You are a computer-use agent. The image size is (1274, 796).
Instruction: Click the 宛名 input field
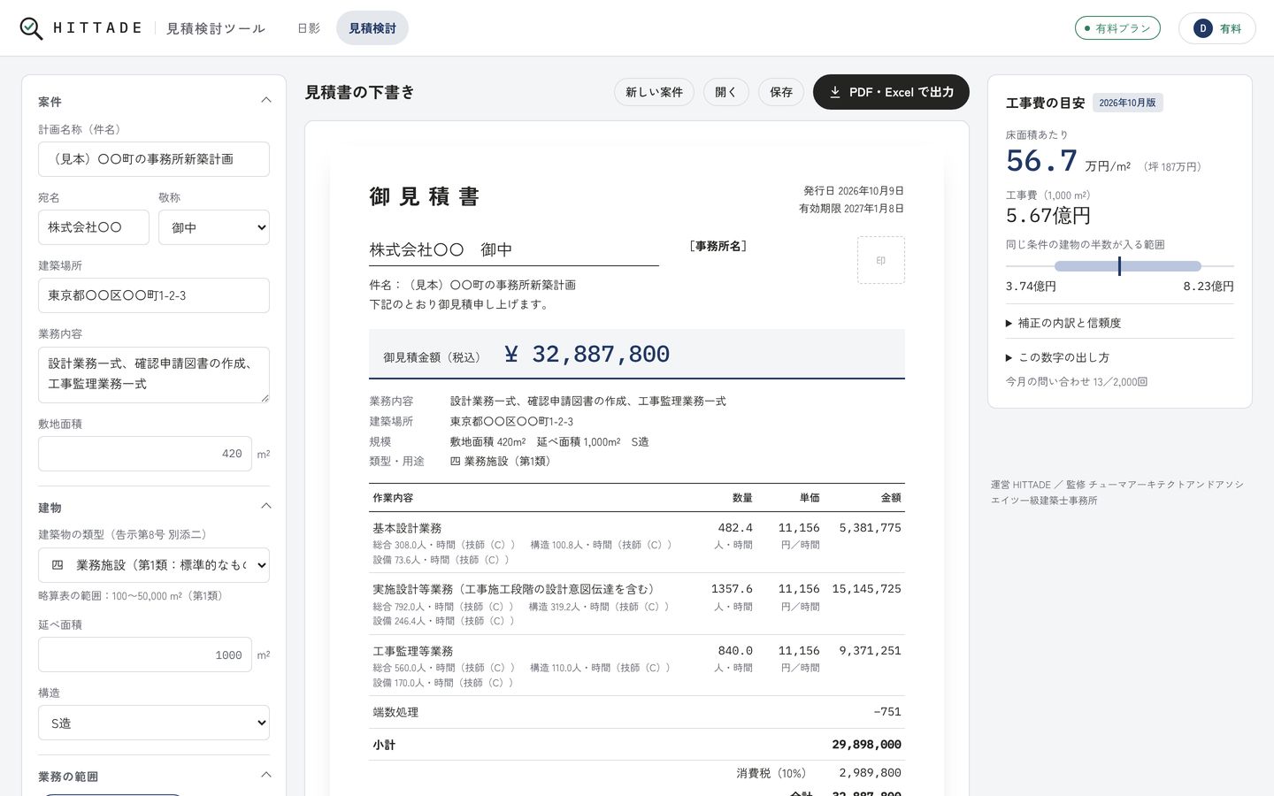tap(94, 227)
